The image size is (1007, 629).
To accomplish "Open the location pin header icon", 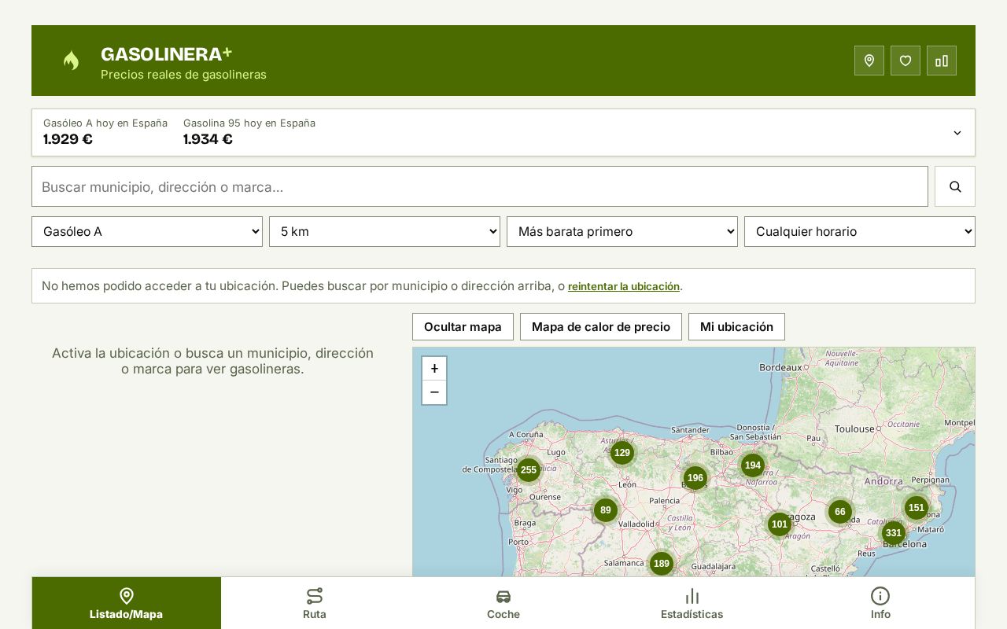I will click(869, 61).
